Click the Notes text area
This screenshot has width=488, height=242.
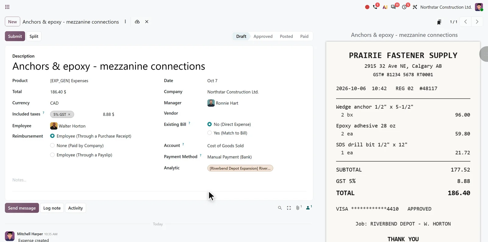point(159,180)
